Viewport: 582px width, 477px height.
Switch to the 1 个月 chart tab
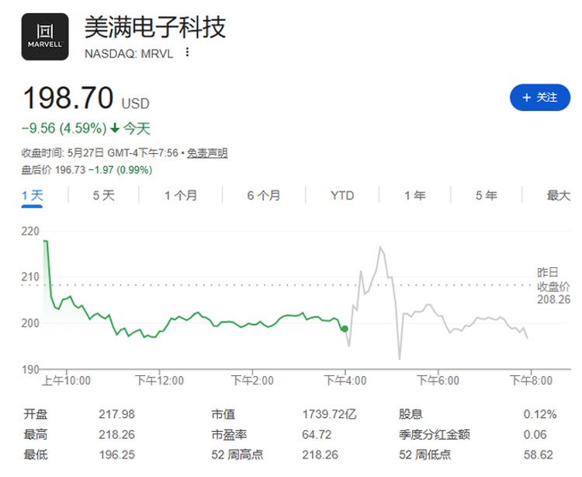pos(181,196)
